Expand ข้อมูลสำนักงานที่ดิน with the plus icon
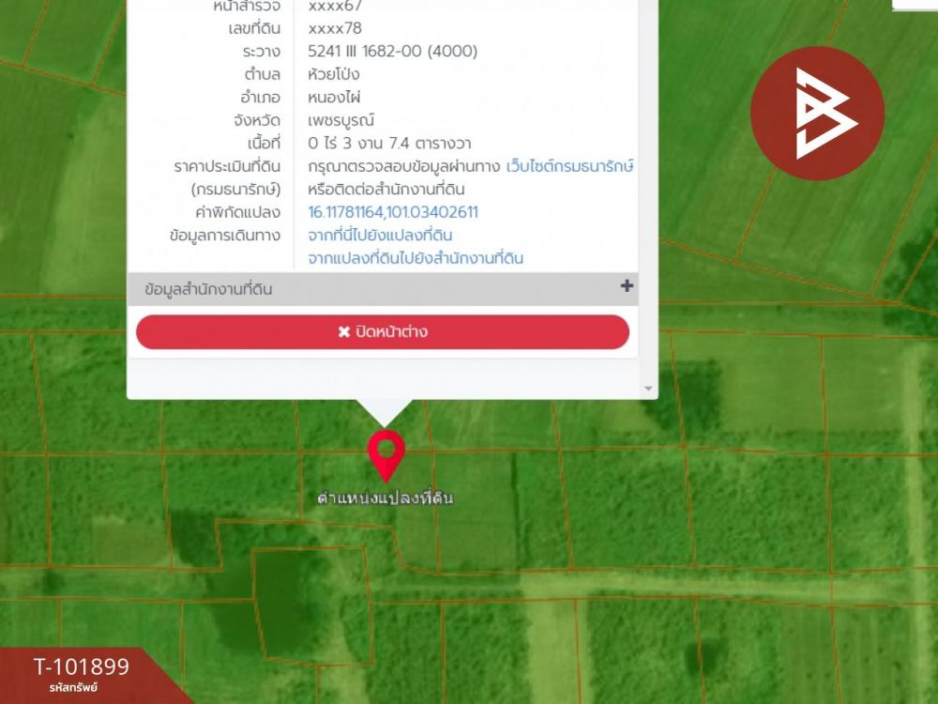Image resolution: width=938 pixels, height=704 pixels. point(627,286)
